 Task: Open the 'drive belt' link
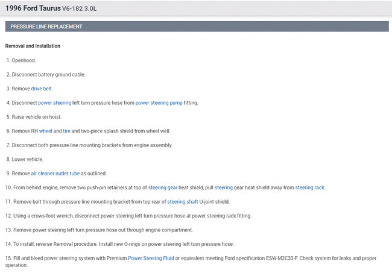[42, 89]
